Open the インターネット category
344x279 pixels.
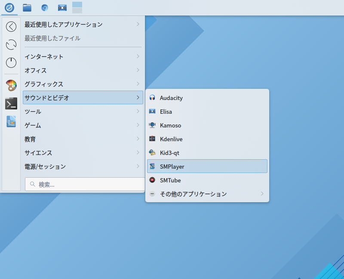pos(83,57)
